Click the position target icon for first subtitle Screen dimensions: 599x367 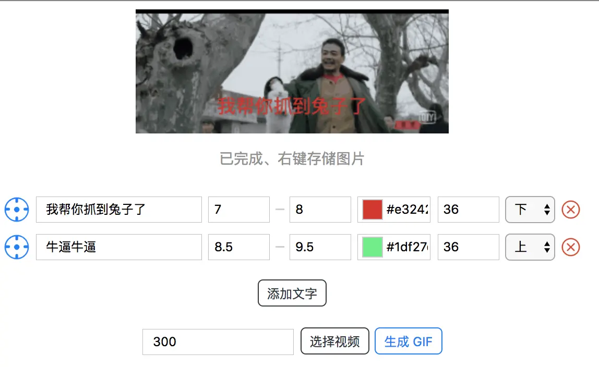pos(16,210)
